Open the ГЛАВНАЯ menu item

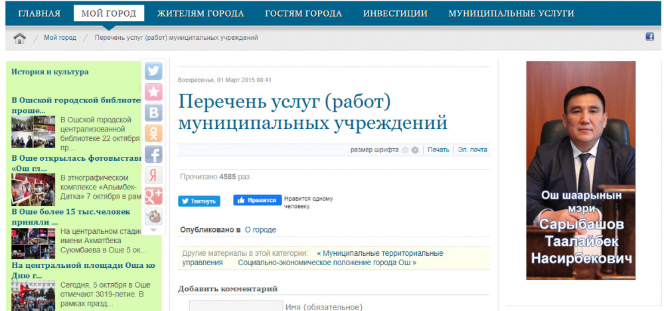click(39, 13)
